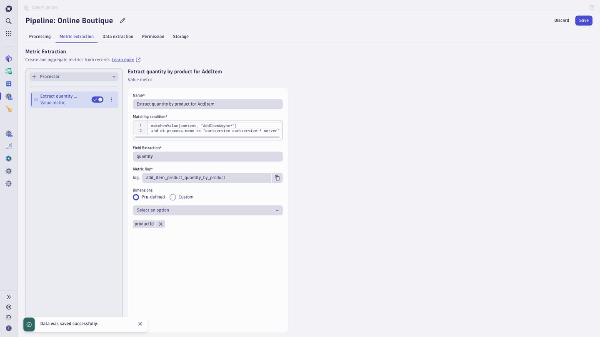
Task: Open the orange key app icon
Action: (x=9, y=109)
